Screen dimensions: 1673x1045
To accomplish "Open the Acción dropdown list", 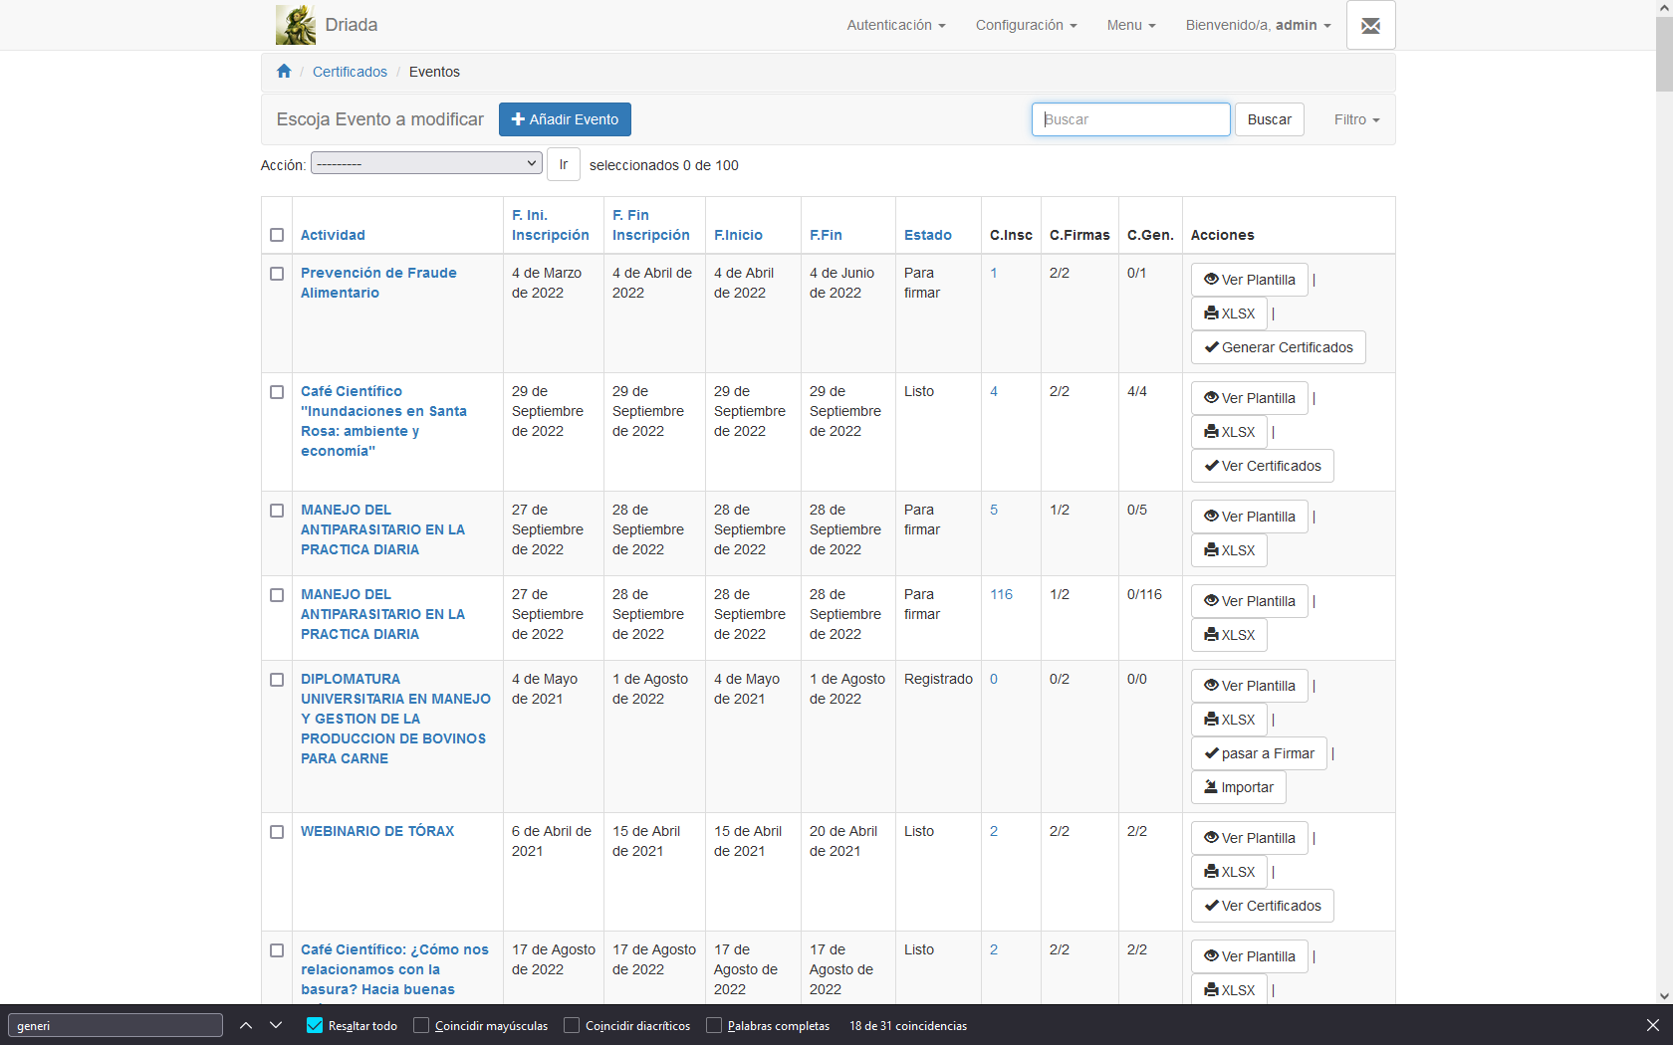I will [x=426, y=163].
